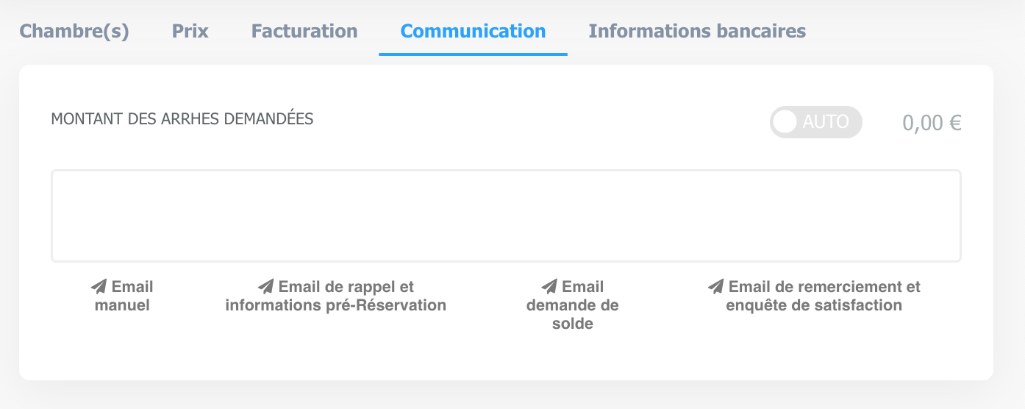
Task: Click the white knob of the AUTO switch
Action: pyautogui.click(x=785, y=122)
